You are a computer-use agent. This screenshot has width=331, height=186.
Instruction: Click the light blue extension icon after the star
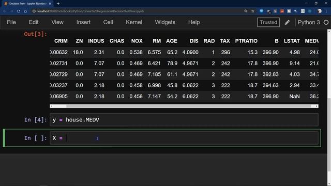pos(261,11)
